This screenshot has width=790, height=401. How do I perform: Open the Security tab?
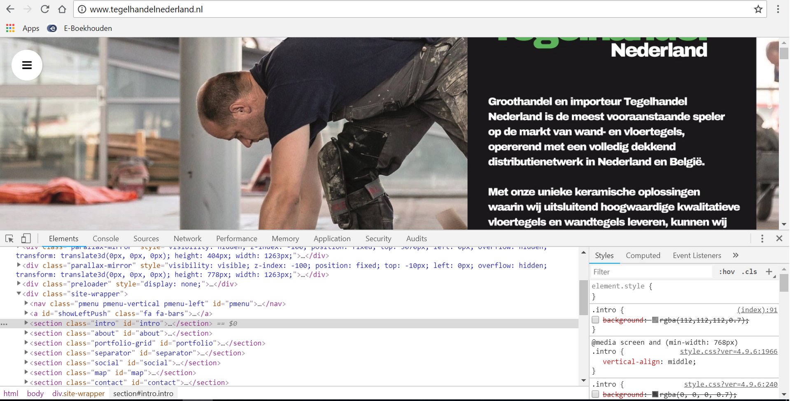point(378,239)
